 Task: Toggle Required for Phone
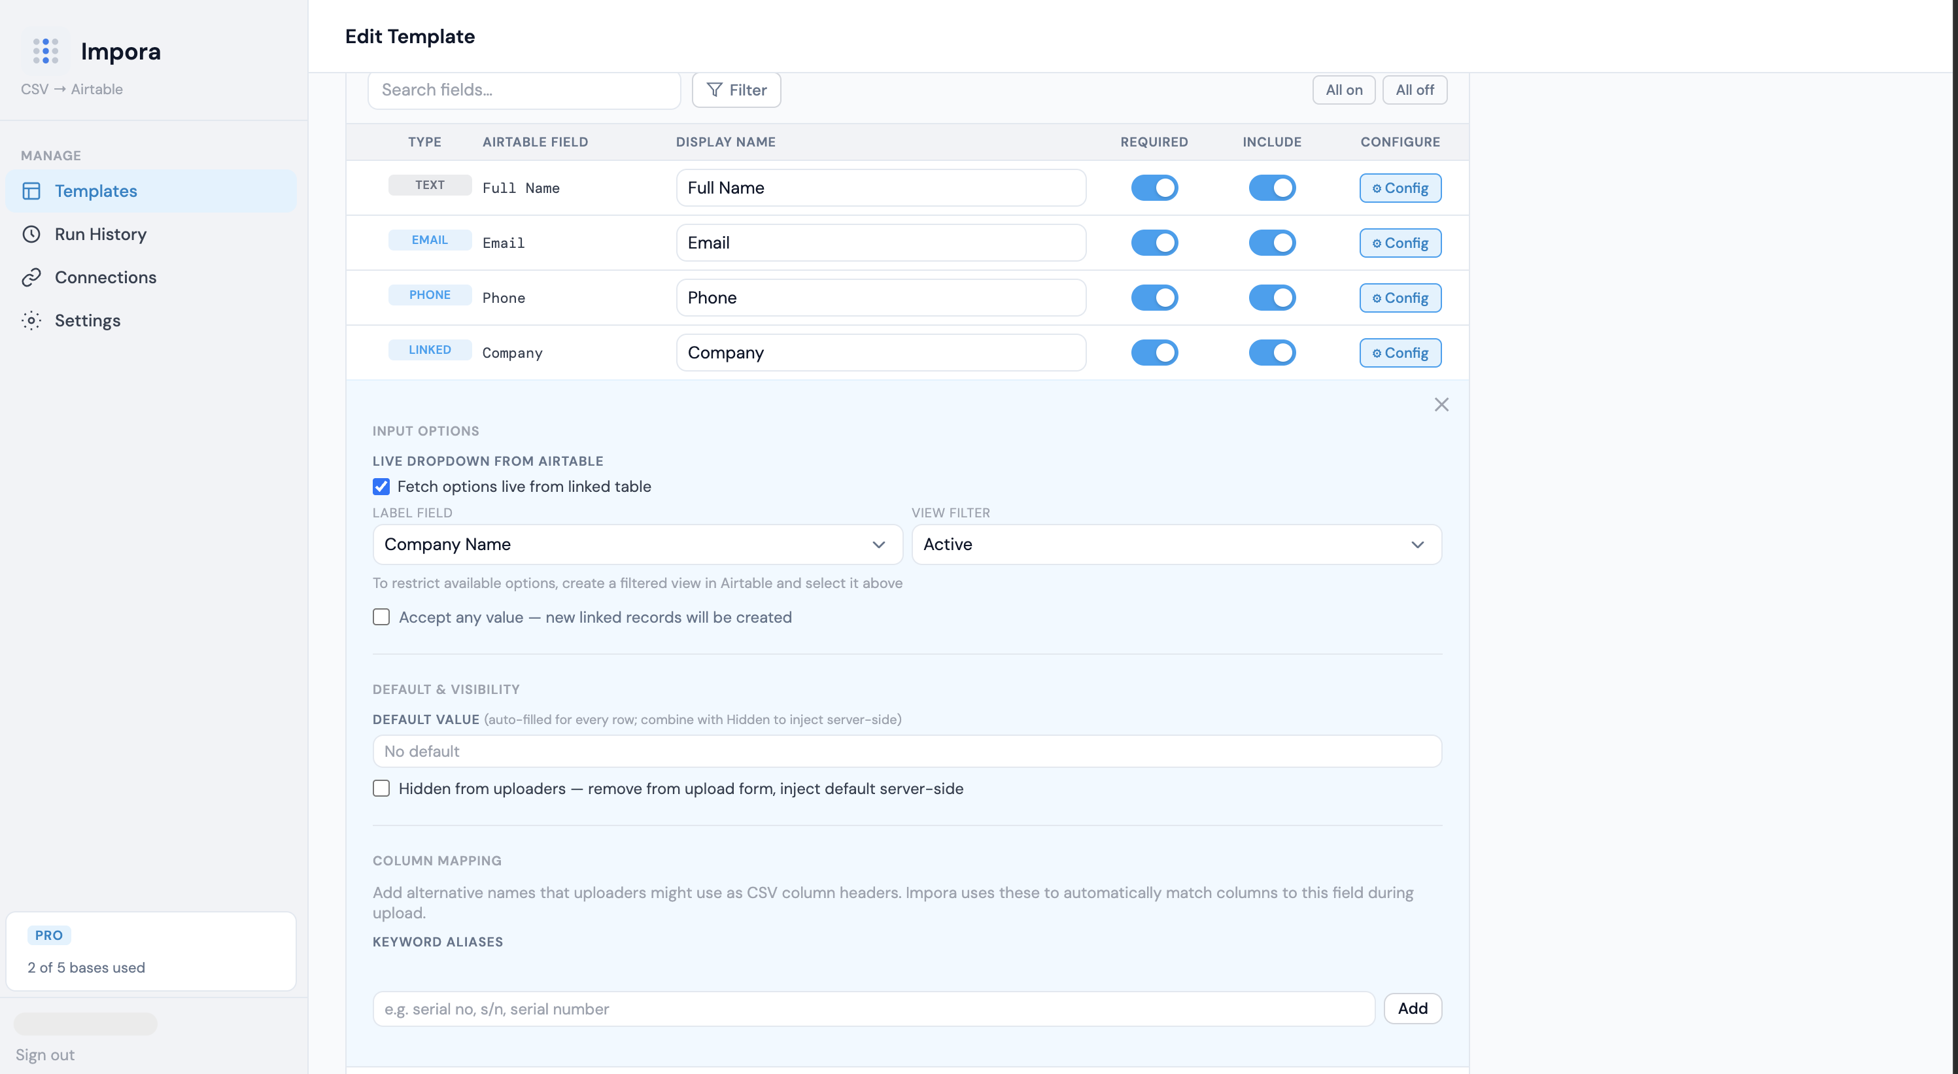tap(1154, 297)
